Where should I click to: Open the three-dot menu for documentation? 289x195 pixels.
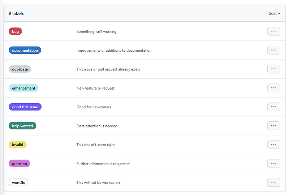[x=274, y=50]
